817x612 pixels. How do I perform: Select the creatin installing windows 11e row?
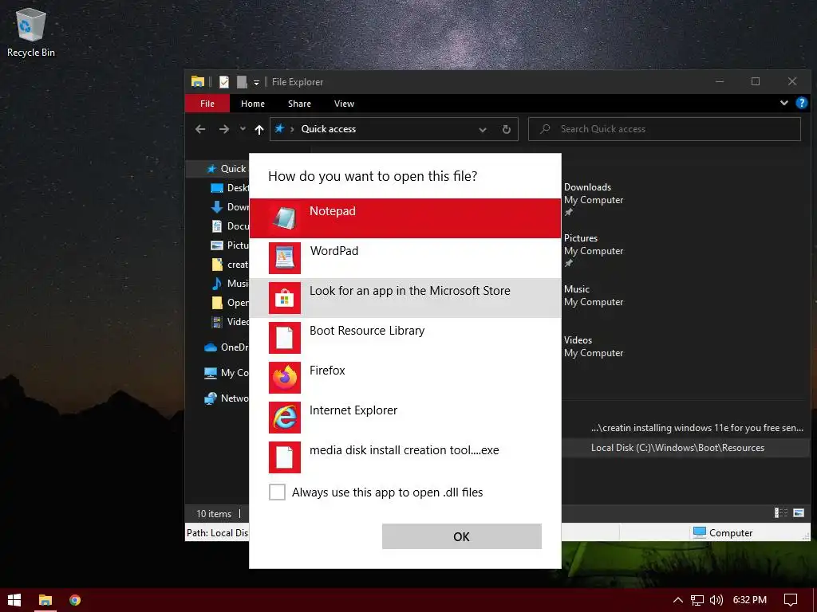[685, 428]
